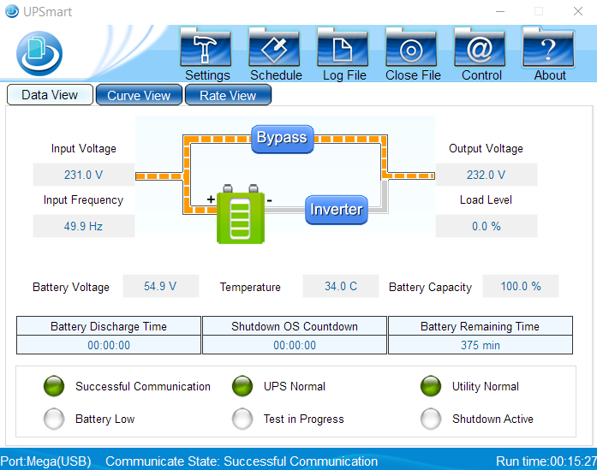The image size is (597, 470).
Task: Click the green battery icon in diagram
Action: tap(241, 214)
